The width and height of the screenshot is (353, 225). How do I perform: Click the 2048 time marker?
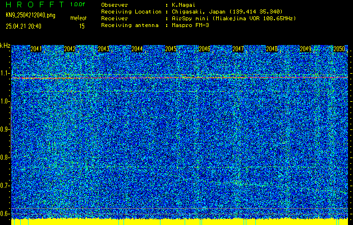pos(272,49)
